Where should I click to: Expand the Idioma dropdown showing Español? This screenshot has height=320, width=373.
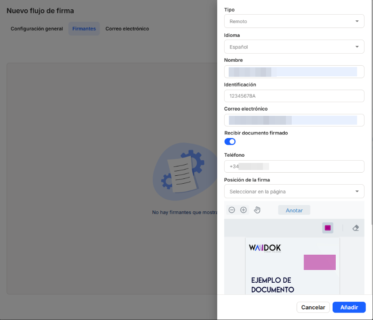click(x=294, y=47)
